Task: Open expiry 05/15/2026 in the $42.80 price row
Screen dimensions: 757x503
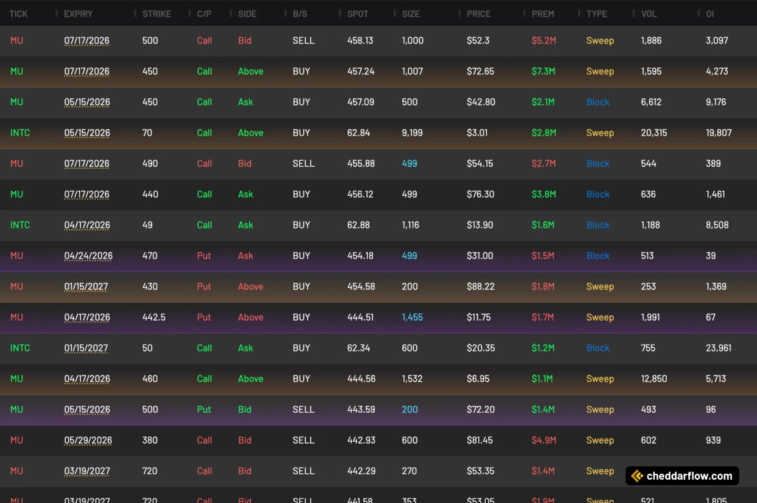Action: 87,102
